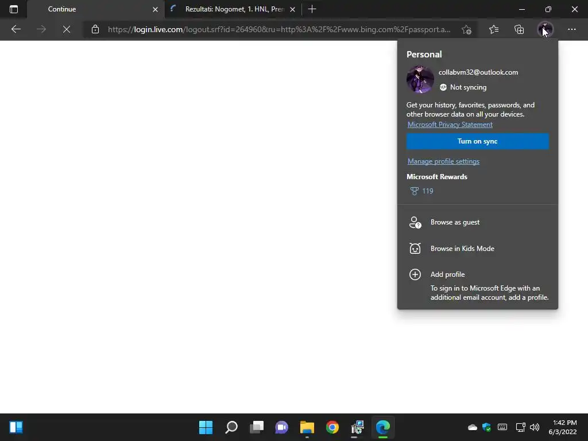Open the Microsoft Privacy Statement link
Image resolution: width=588 pixels, height=441 pixels.
tap(450, 125)
